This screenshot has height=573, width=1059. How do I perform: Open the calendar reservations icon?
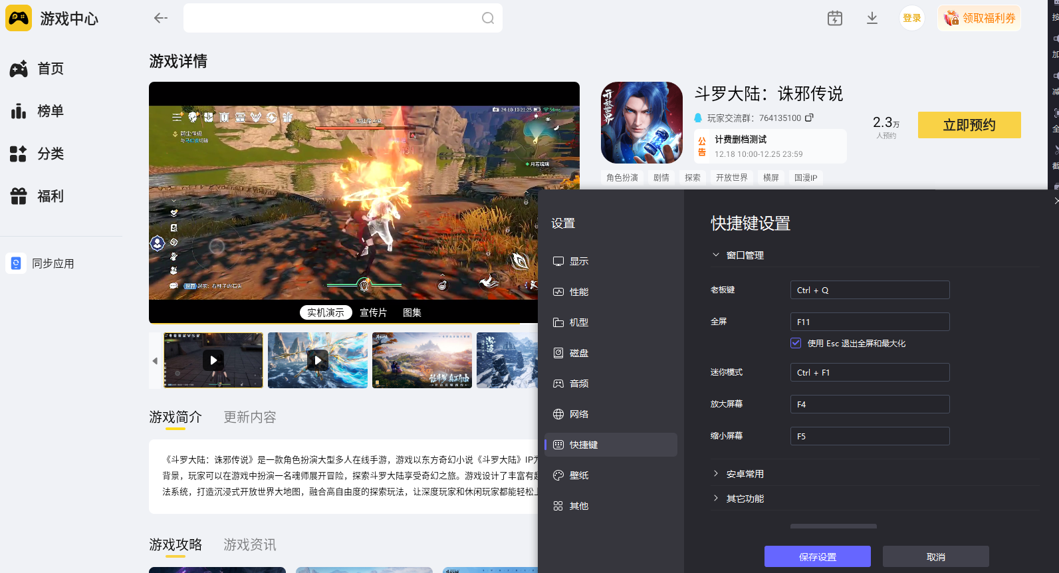pos(835,18)
